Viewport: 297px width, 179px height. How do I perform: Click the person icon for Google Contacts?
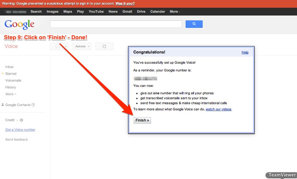(x=3, y=105)
